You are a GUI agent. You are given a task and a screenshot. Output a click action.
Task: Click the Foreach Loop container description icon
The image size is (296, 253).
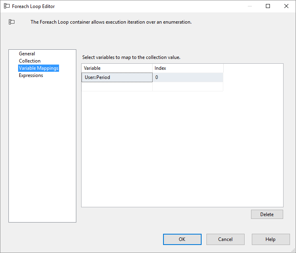(x=12, y=22)
